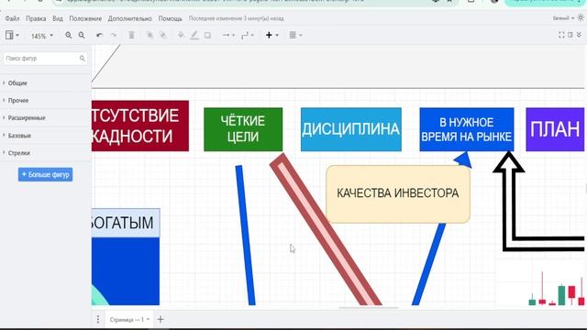Enter fullscreen mode with the toolbar icon
The height and width of the screenshot is (330, 587).
[561, 35]
